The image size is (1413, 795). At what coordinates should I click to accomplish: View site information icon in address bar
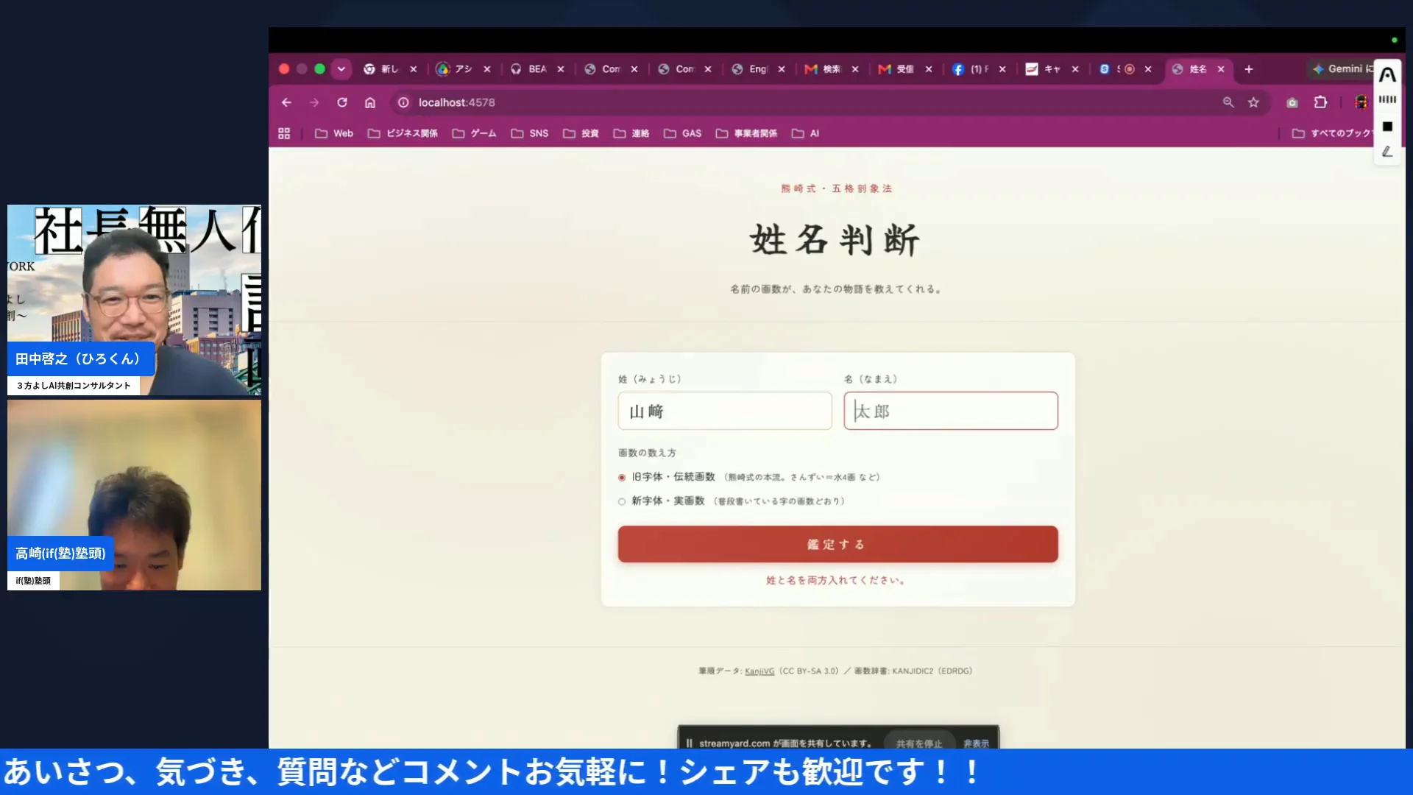click(x=403, y=102)
